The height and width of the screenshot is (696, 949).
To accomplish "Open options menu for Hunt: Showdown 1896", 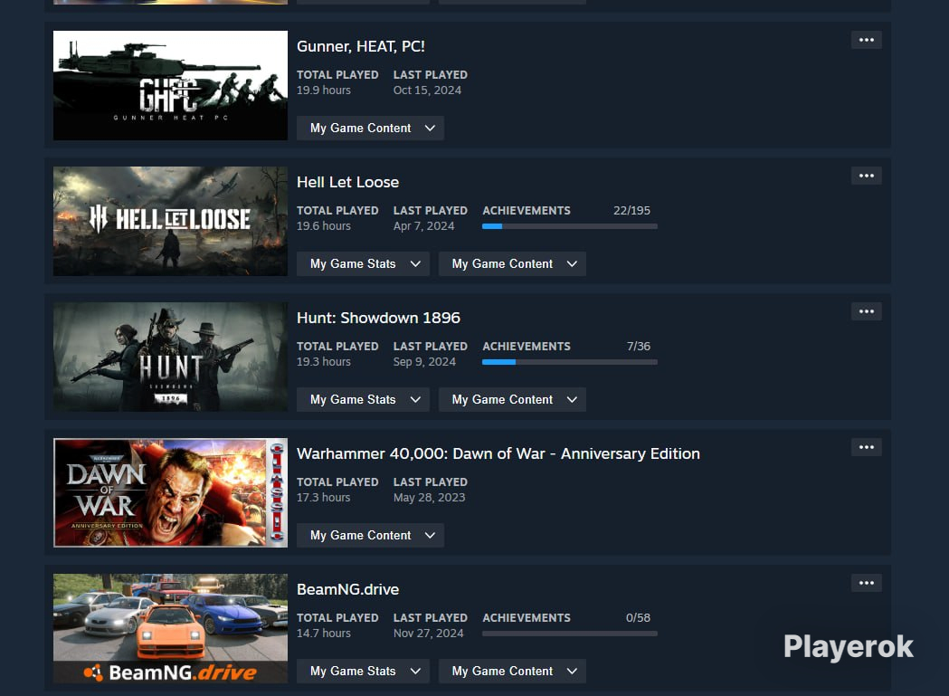I will click(866, 311).
